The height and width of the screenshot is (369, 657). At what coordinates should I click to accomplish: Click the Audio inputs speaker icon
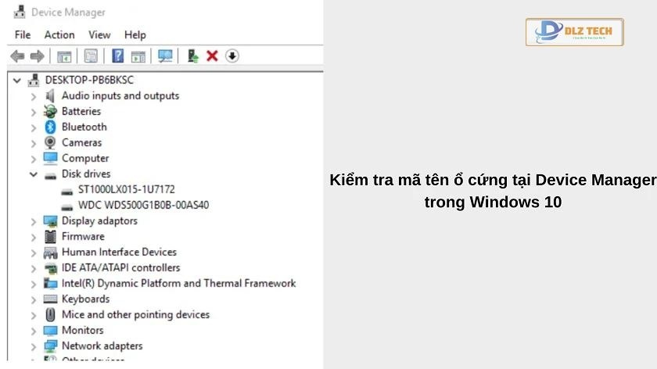tap(50, 96)
